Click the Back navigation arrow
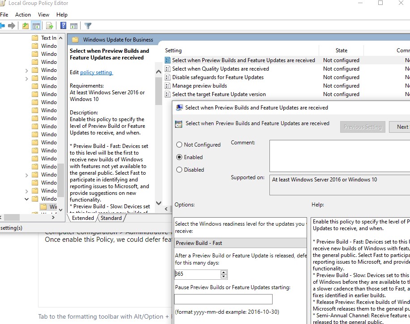This screenshot has width=410, height=324. 4,25
